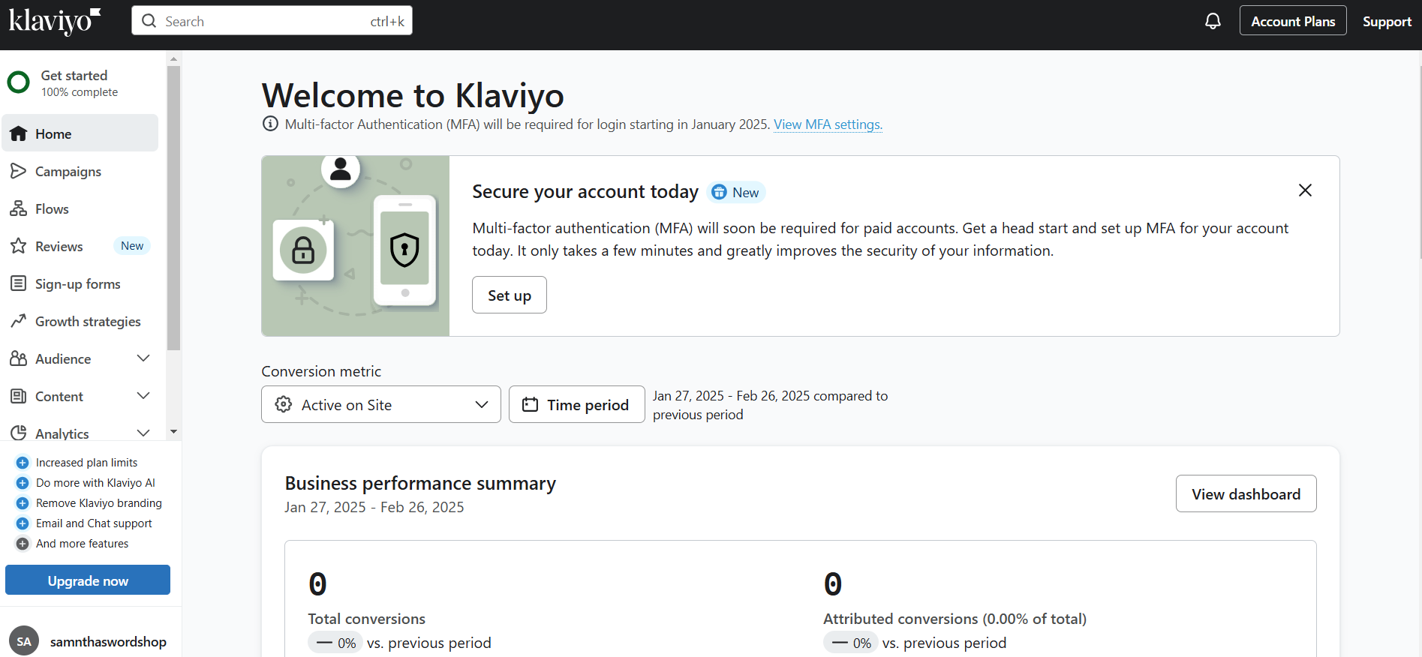This screenshot has width=1422, height=657.
Task: Click the Sign-up forms icon
Action: coord(19,283)
